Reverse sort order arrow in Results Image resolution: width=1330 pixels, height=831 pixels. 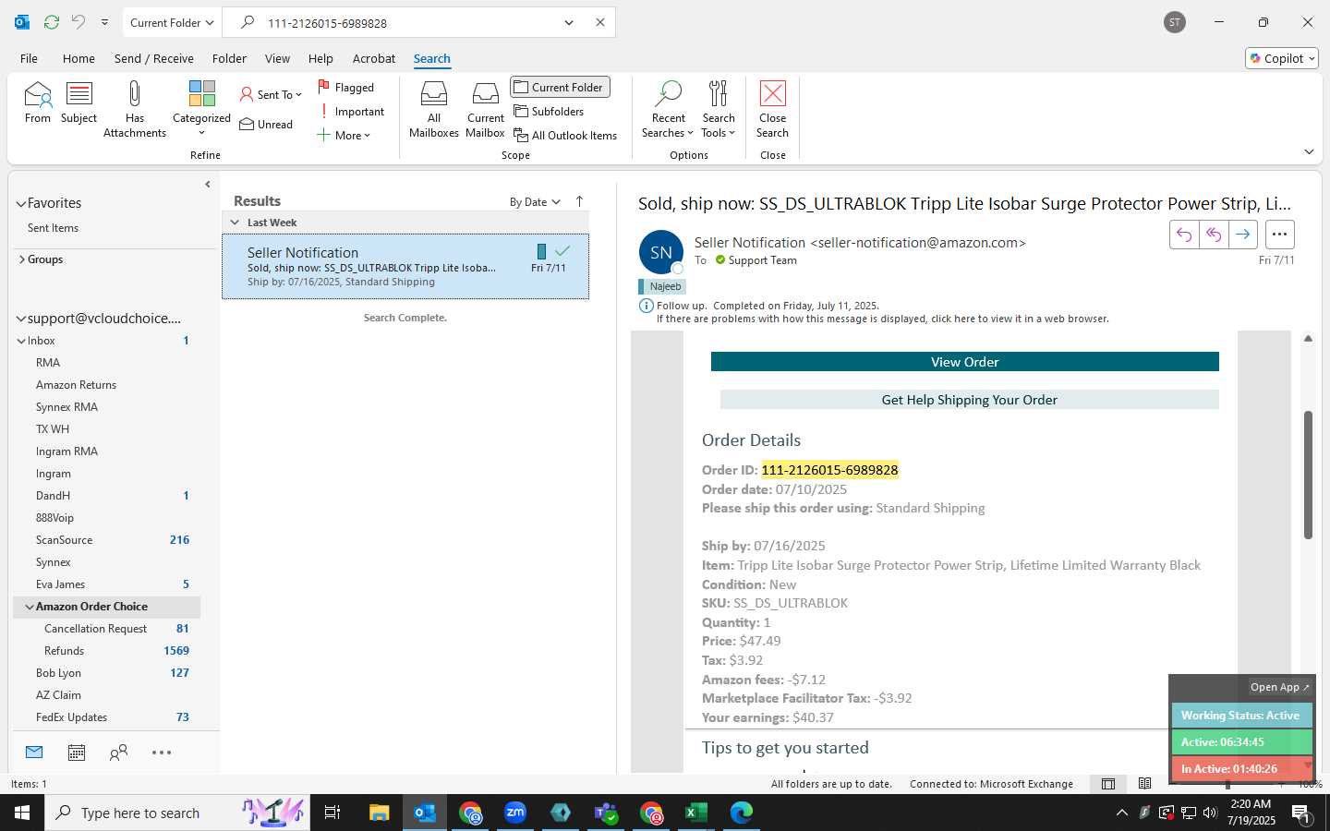point(579,201)
